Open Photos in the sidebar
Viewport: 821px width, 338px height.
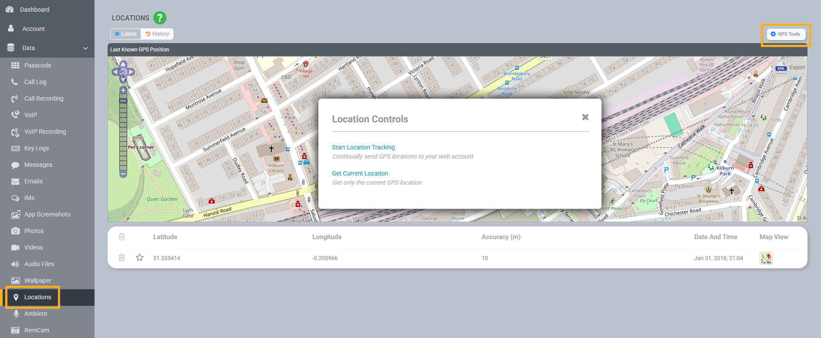pos(34,231)
